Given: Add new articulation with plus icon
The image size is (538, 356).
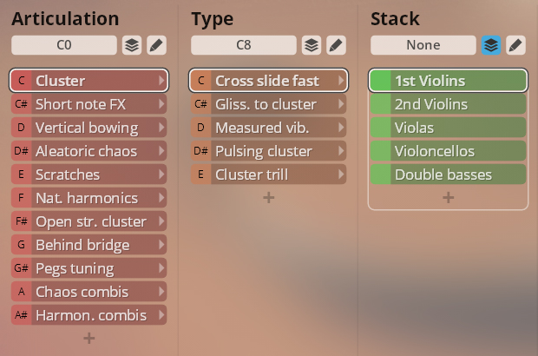Looking at the screenshot, I should tap(89, 338).
